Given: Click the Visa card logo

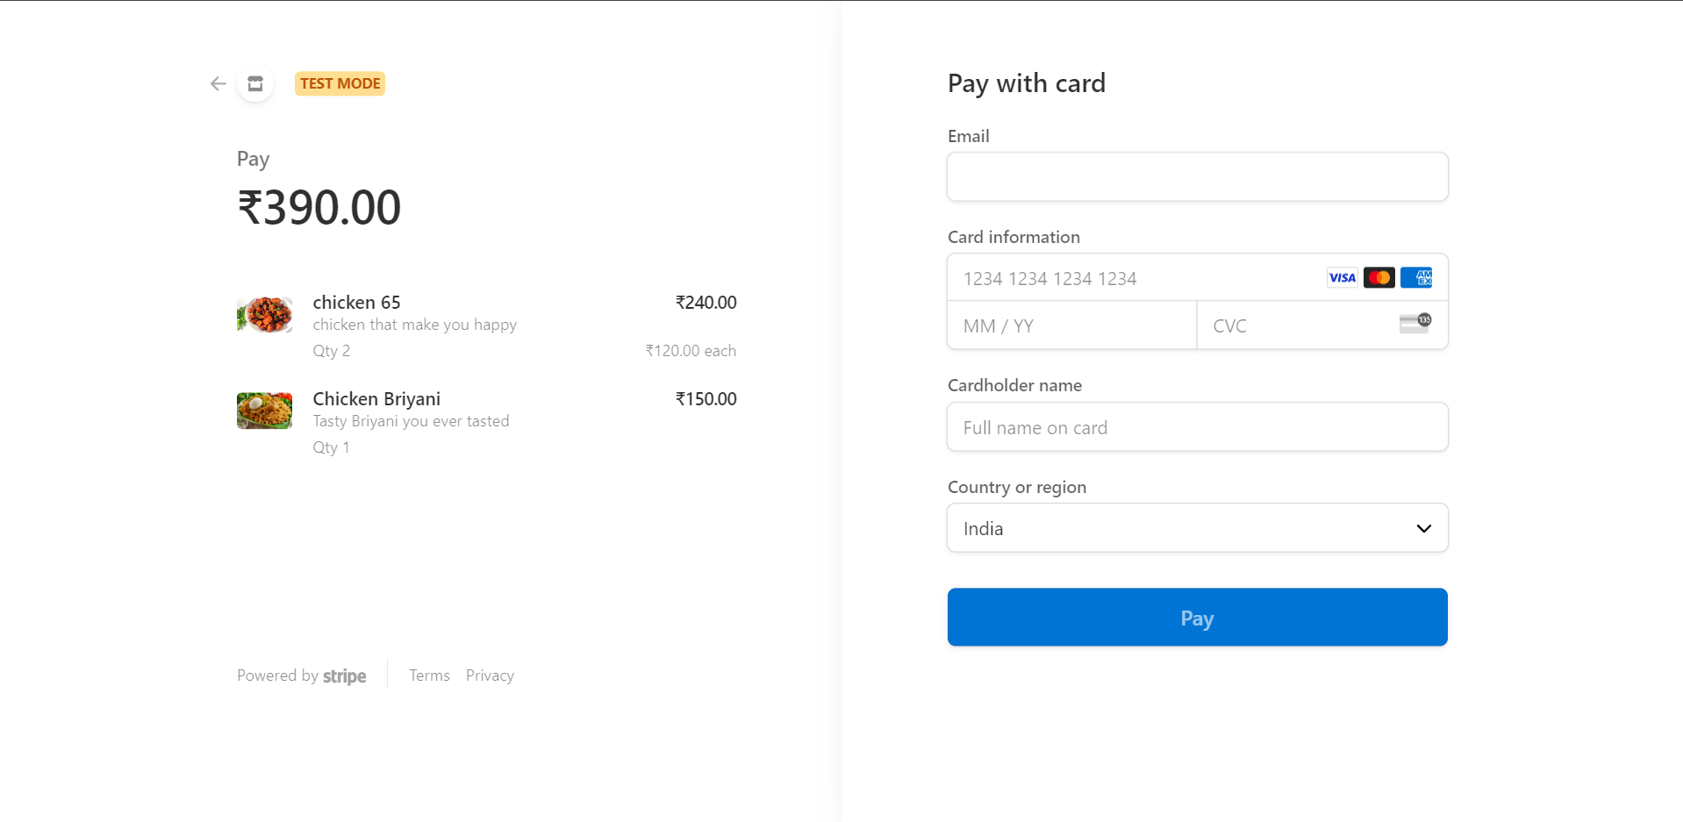Looking at the screenshot, I should [1342, 278].
